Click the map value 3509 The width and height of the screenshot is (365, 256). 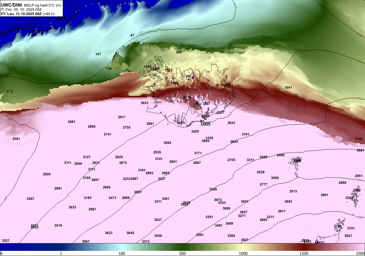pyautogui.click(x=275, y=178)
